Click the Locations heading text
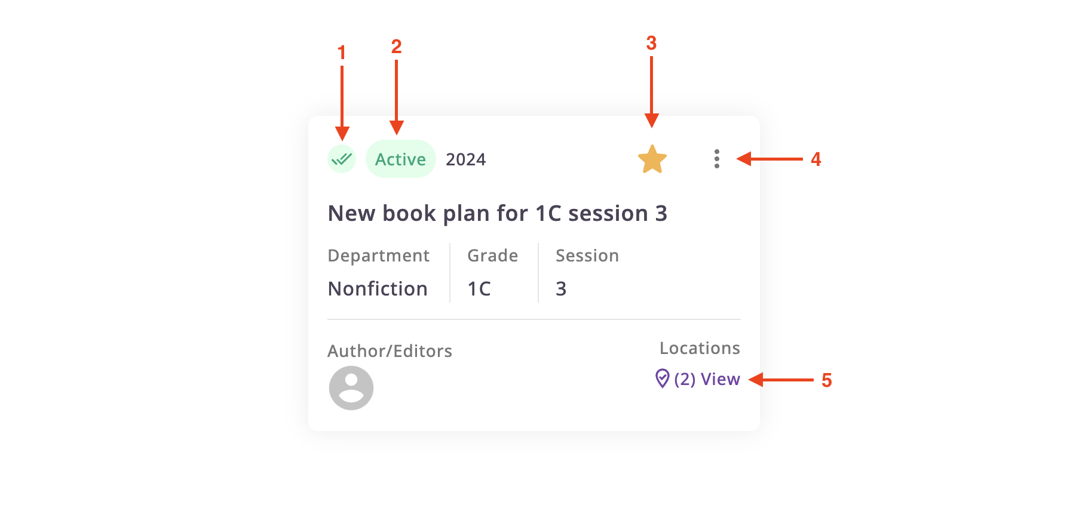This screenshot has height=508, width=1073. click(700, 348)
